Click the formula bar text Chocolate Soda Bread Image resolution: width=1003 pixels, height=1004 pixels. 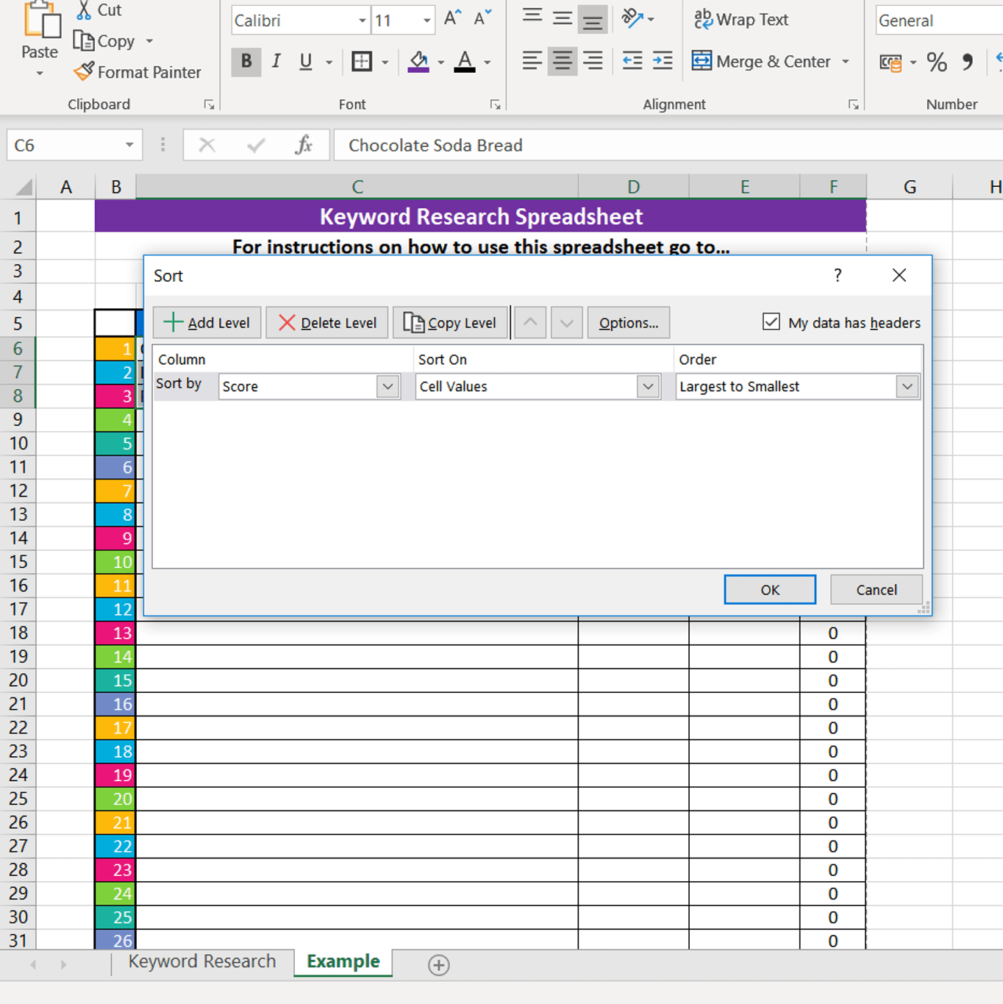click(x=435, y=145)
